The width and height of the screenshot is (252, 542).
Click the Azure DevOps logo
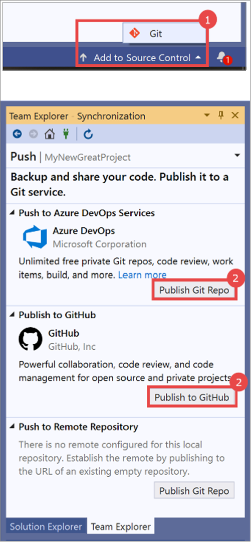(35, 236)
